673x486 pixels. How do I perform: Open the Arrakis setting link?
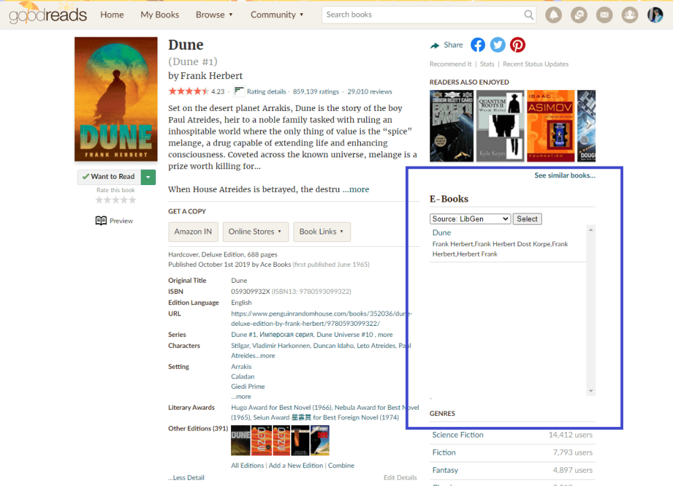pyautogui.click(x=241, y=366)
